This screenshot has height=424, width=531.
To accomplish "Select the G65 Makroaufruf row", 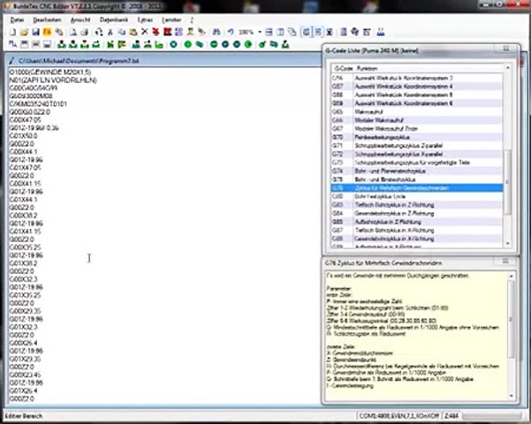I will tap(417, 112).
